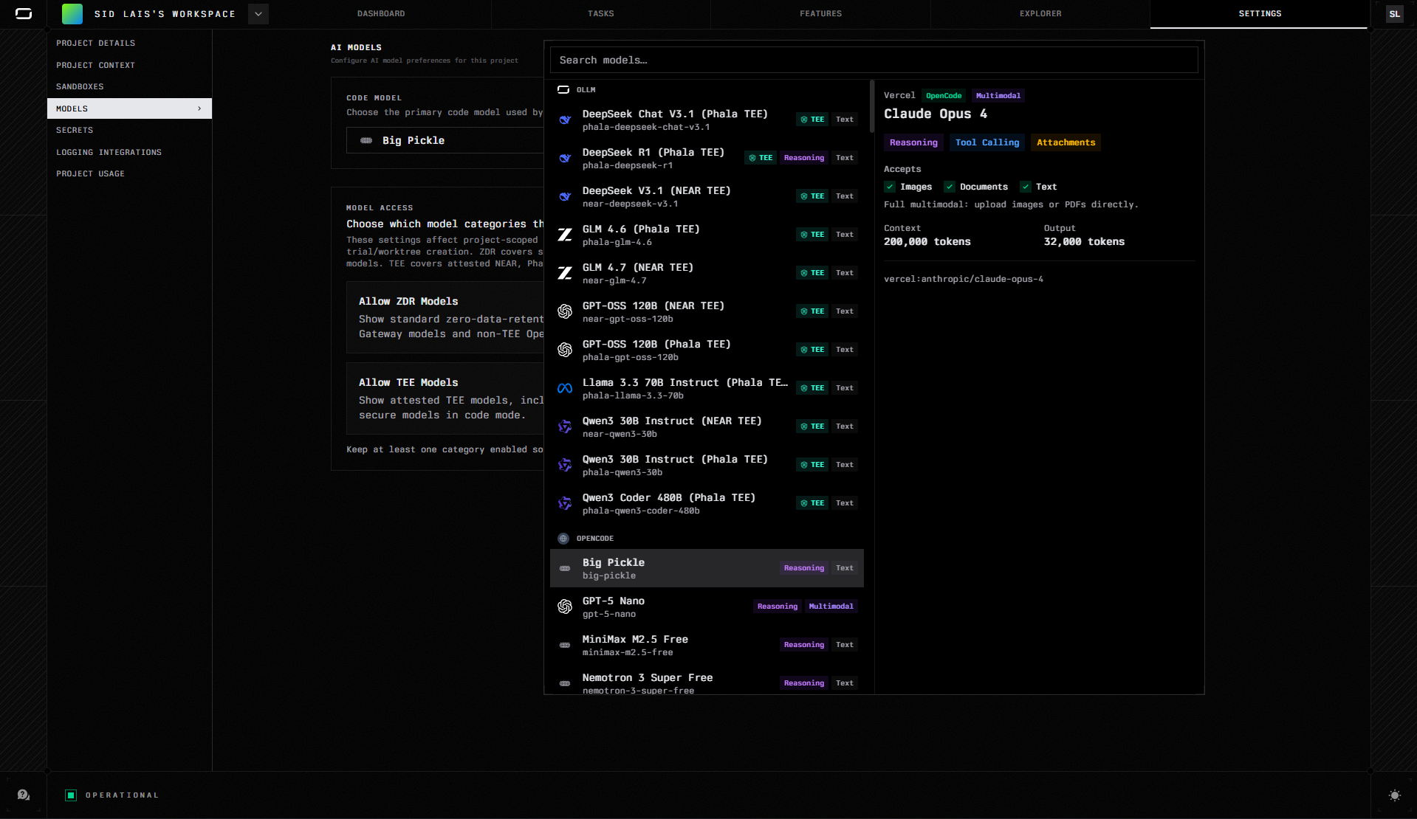The width and height of the screenshot is (1417, 819).
Task: Toggle the Allow ZDR Models option
Action: pos(445,317)
